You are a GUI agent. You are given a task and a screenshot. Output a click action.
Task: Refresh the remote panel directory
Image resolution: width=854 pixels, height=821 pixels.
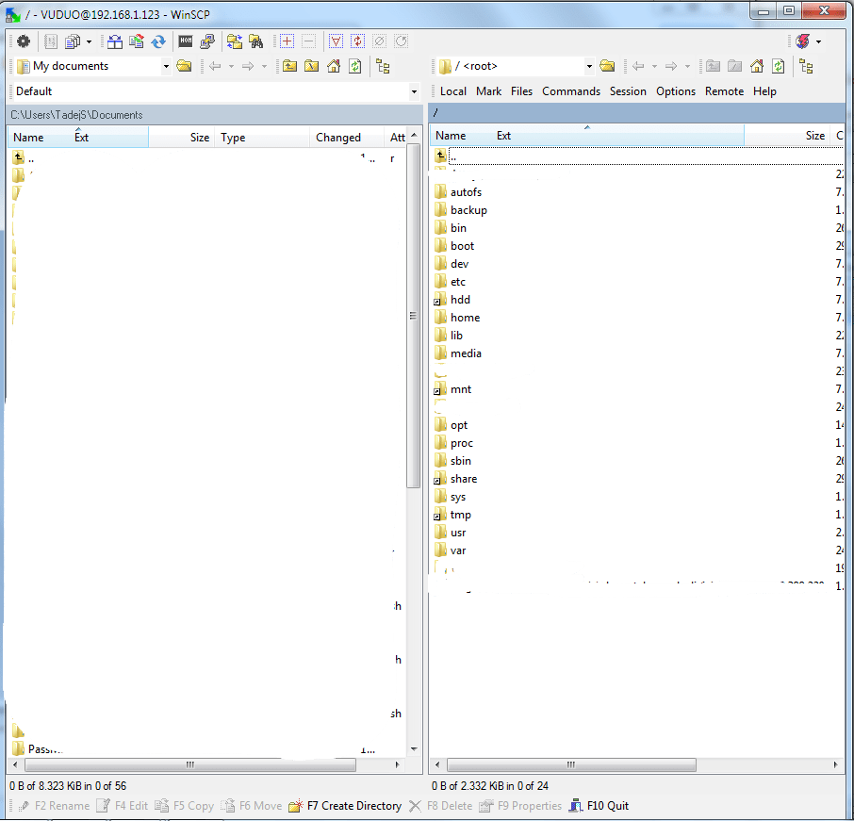(x=778, y=66)
